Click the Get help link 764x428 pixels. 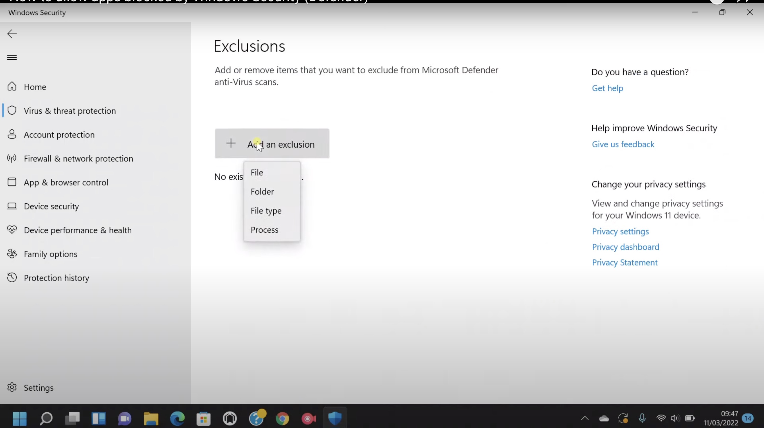pyautogui.click(x=607, y=88)
